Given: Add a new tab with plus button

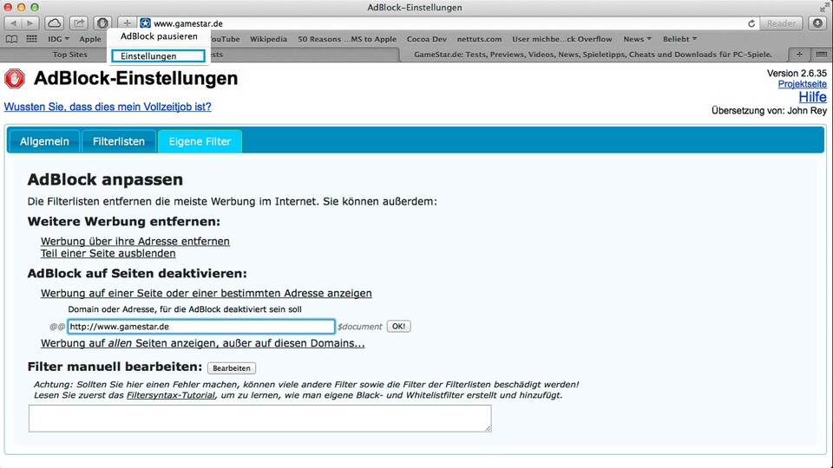Looking at the screenshot, I should [x=799, y=55].
